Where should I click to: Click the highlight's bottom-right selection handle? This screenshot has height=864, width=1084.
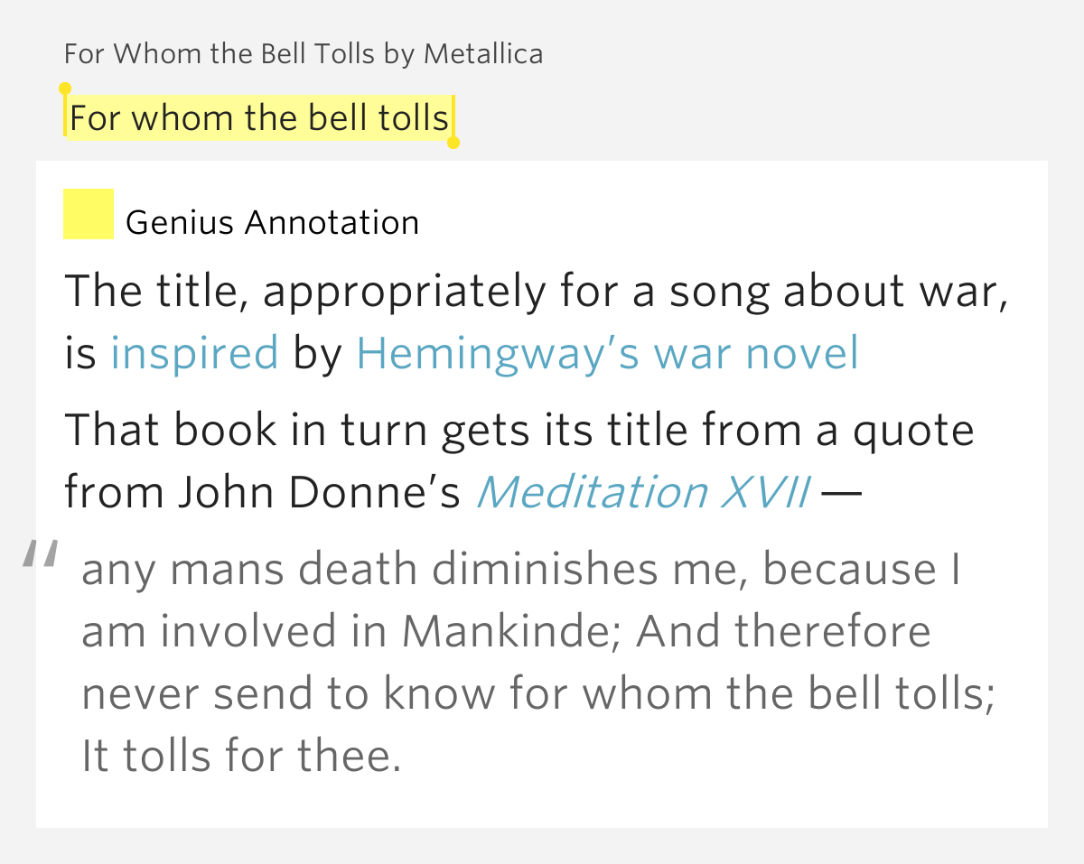coord(453,142)
